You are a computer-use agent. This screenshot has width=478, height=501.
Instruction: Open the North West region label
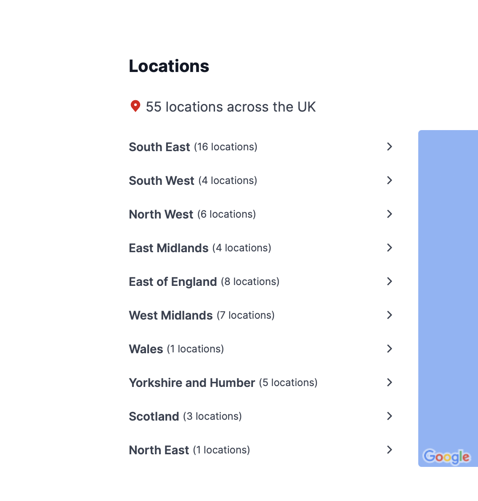[x=161, y=214]
